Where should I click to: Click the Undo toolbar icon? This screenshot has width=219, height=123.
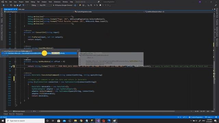23,5
